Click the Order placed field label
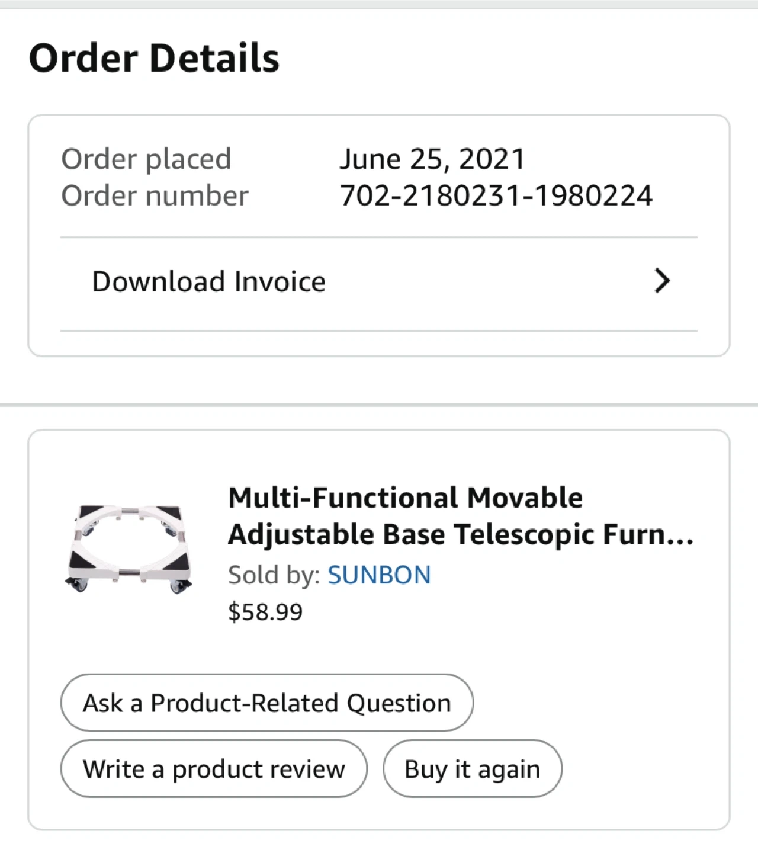 click(x=146, y=159)
